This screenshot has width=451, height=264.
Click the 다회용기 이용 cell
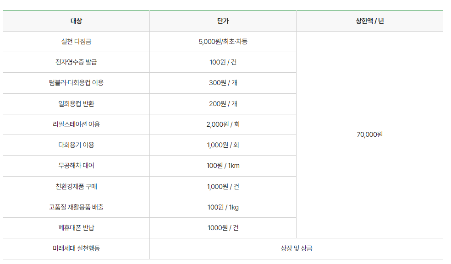coord(76,145)
